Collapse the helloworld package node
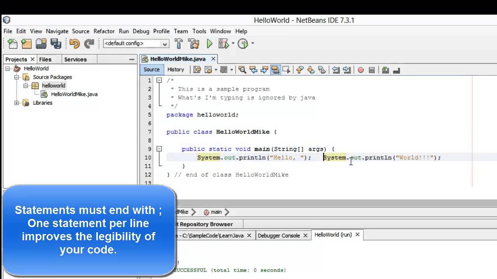Image resolution: width=497 pixels, height=279 pixels. click(x=26, y=86)
